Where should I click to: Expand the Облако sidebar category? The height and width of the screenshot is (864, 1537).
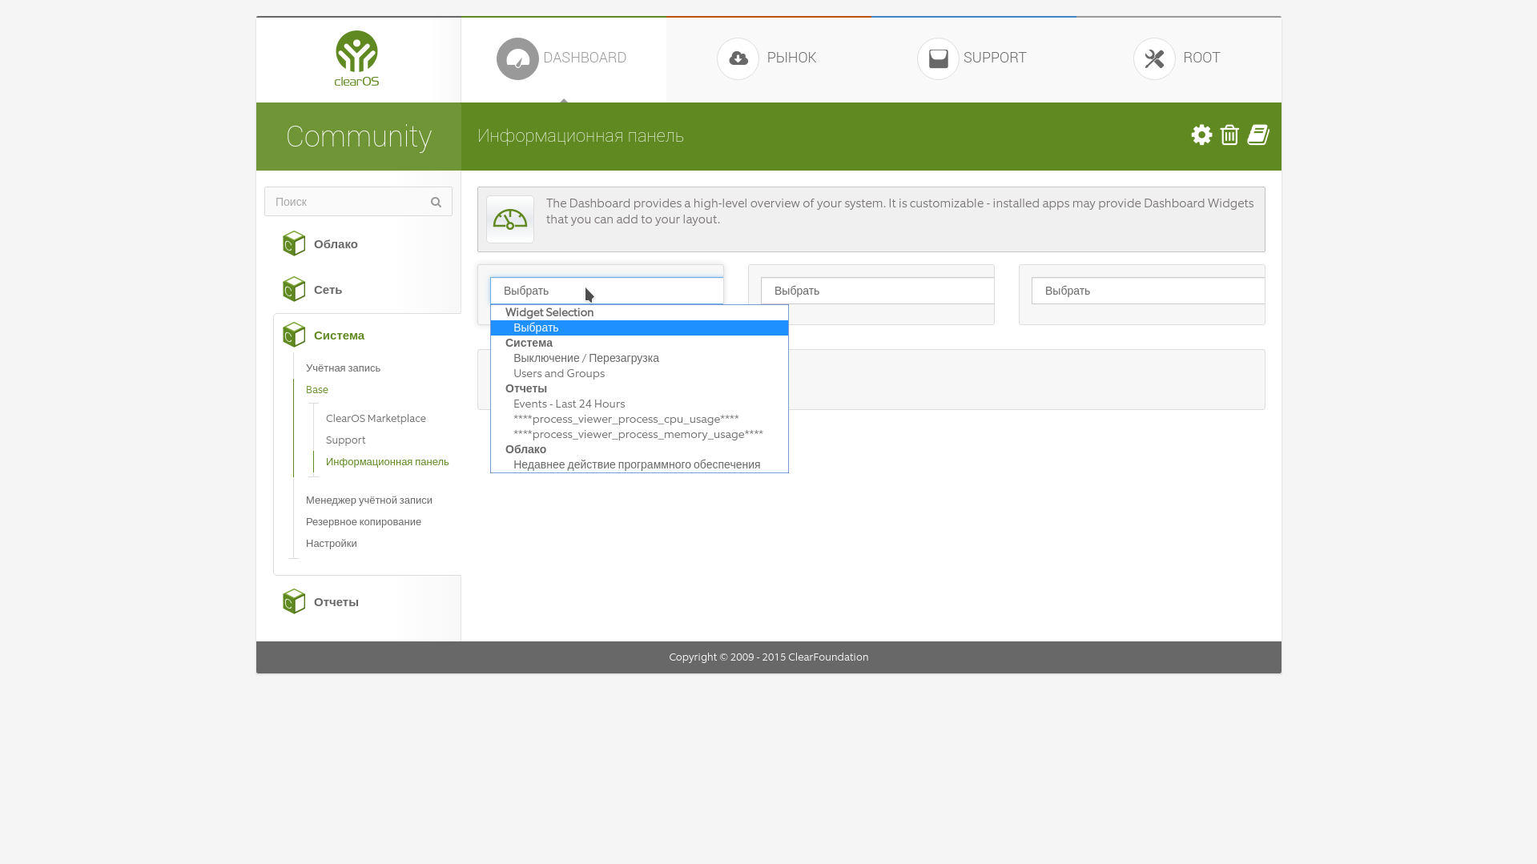tap(336, 244)
